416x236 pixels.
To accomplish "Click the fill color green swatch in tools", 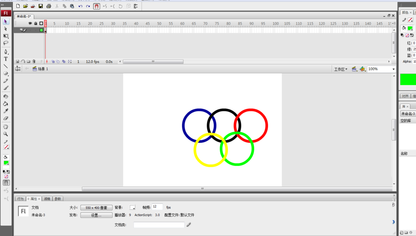I will pos(6,163).
